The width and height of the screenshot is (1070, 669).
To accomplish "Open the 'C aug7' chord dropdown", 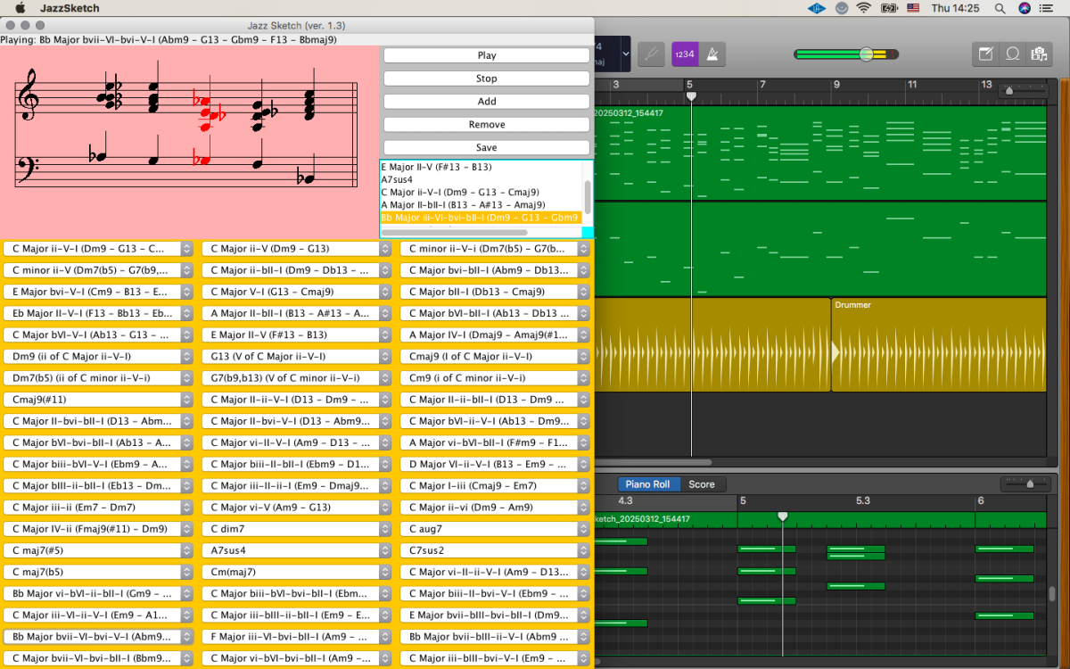I will click(x=495, y=529).
